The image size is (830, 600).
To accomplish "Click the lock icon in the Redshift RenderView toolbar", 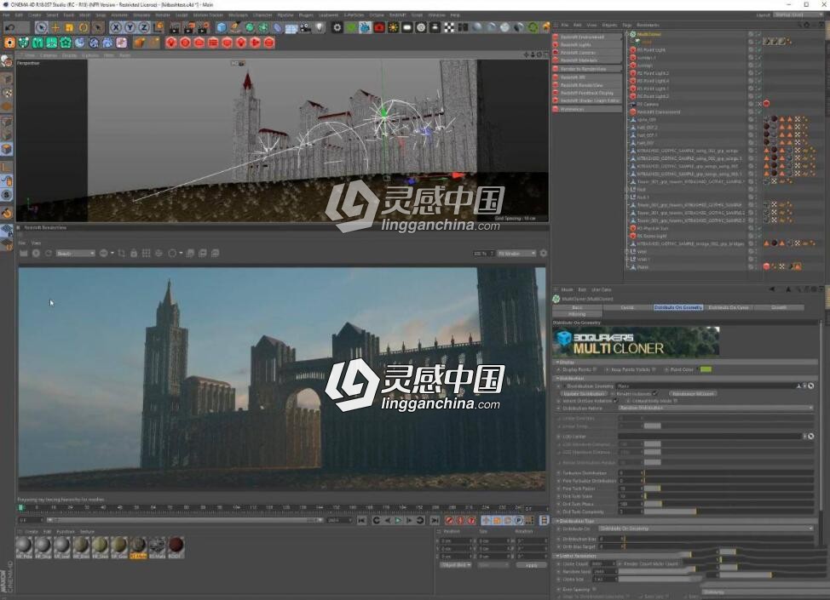I will coord(134,254).
